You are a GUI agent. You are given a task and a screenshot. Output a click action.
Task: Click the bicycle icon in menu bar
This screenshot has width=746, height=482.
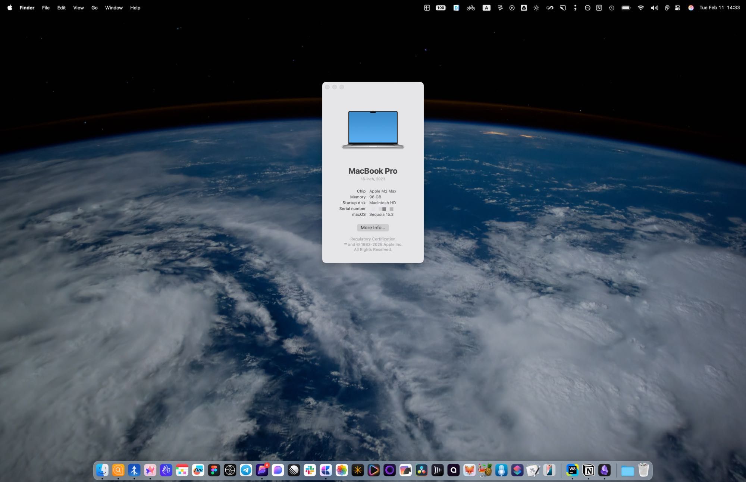(x=471, y=7)
